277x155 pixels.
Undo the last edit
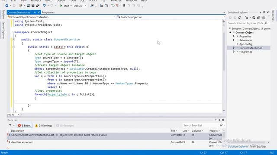click(44, 6)
